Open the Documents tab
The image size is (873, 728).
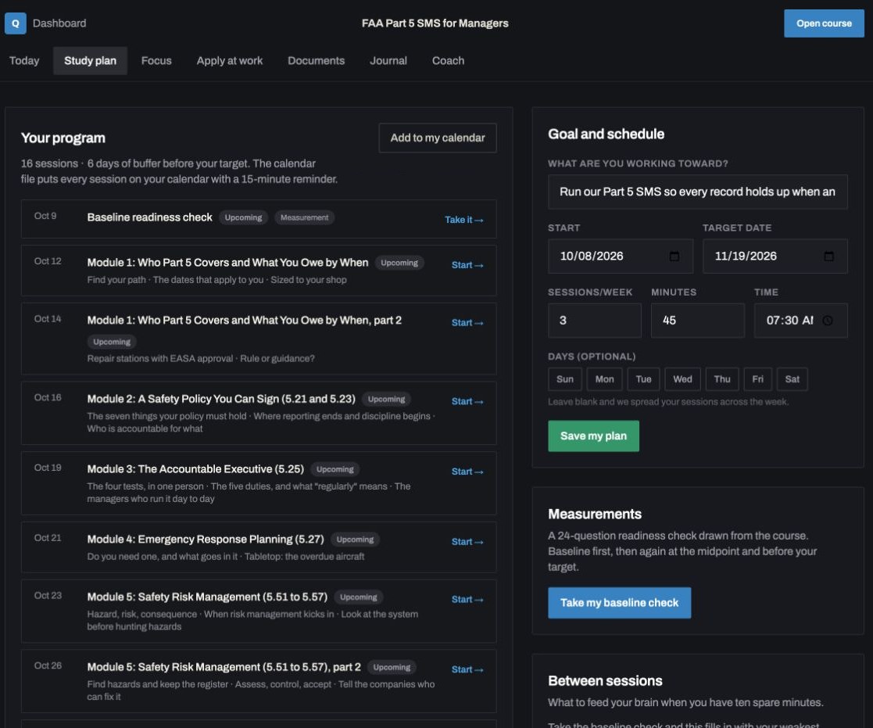click(317, 61)
